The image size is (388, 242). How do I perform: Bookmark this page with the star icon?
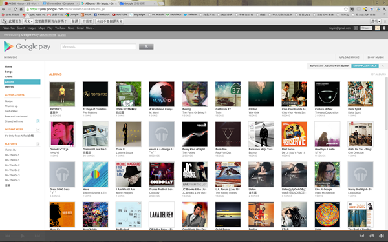(346, 9)
